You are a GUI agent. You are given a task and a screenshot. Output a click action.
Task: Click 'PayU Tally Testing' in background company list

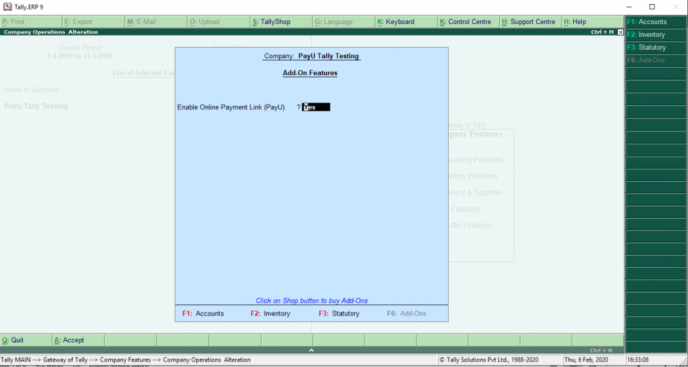click(36, 106)
